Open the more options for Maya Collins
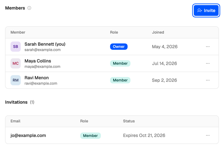224x149 pixels. point(208,63)
